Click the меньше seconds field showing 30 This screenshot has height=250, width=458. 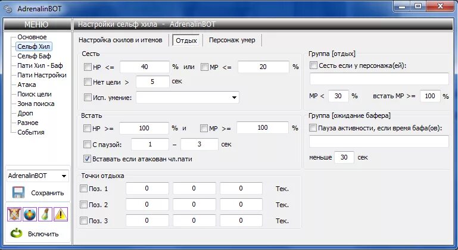344,157
